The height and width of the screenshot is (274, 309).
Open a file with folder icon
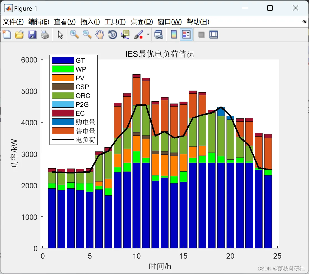tap(19, 34)
